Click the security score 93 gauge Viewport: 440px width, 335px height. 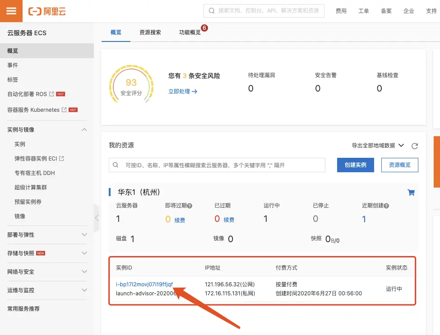pyautogui.click(x=131, y=84)
